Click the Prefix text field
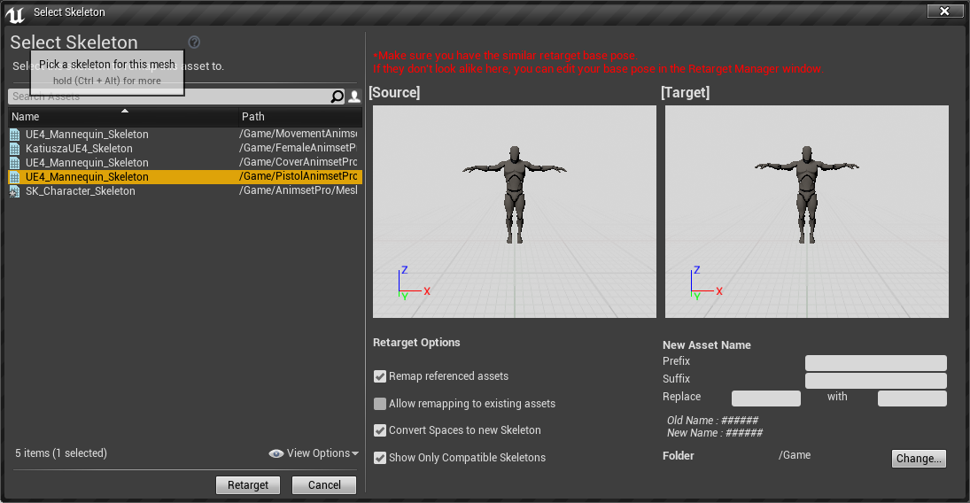This screenshot has width=970, height=503. [875, 362]
